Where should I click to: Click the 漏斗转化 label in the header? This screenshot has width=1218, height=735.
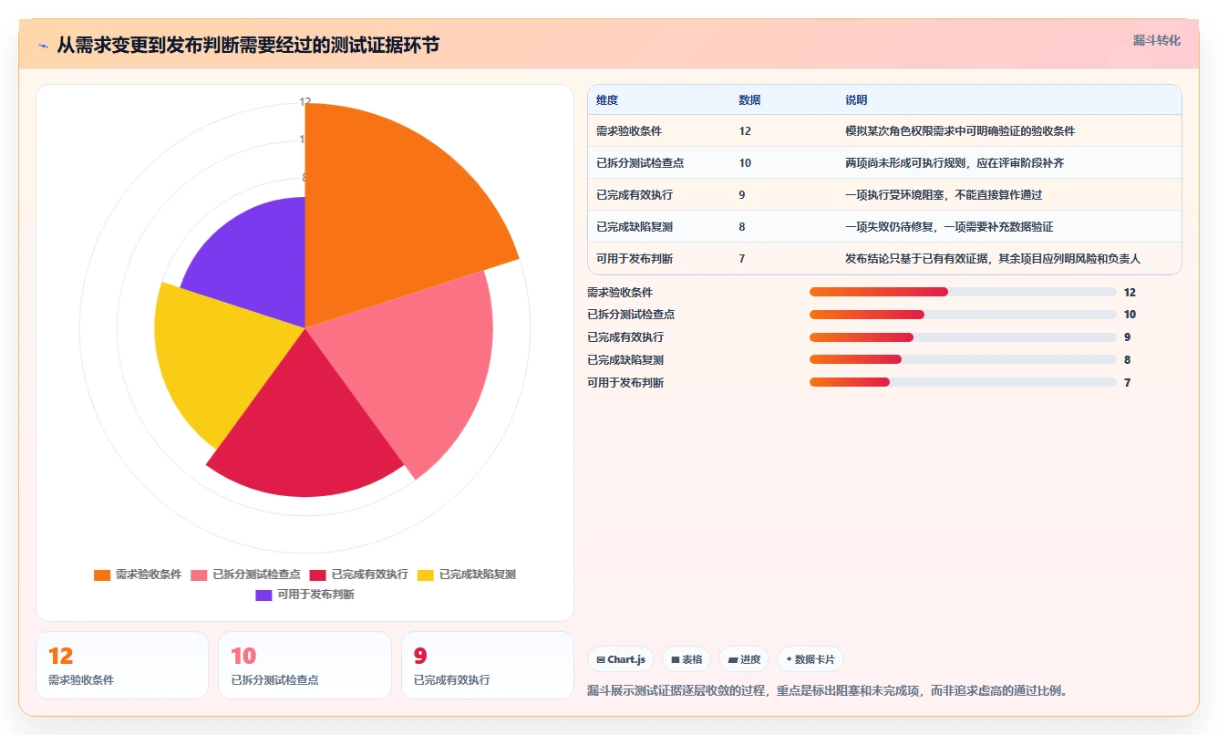1156,41
